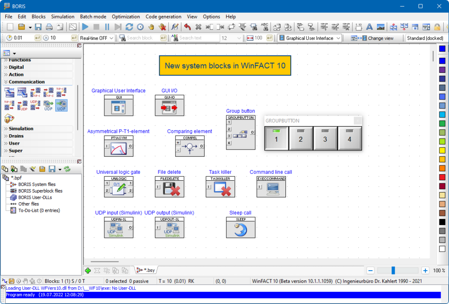This screenshot has width=449, height=304.
Task: Pick the red color swatch
Action: 442,177
